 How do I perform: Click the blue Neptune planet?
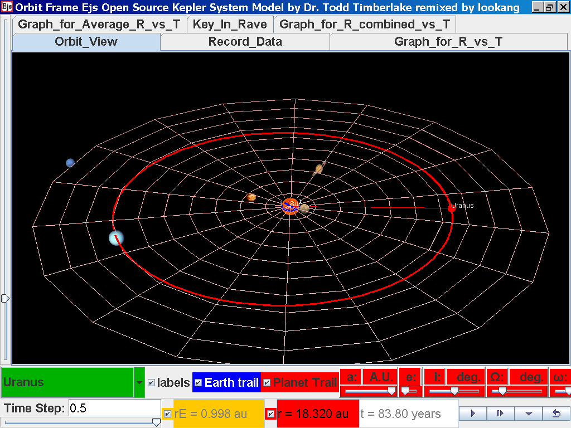click(70, 163)
